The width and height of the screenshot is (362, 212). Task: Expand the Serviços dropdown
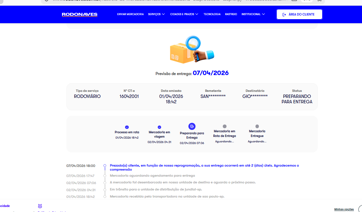156,14
